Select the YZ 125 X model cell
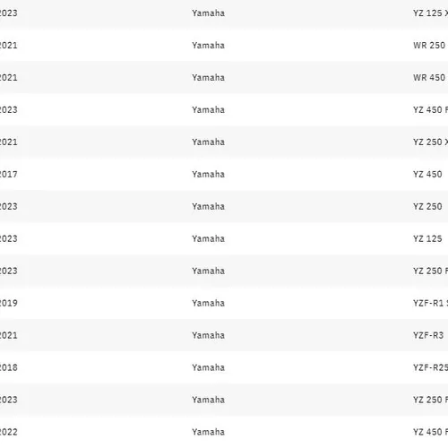 [x=430, y=13]
